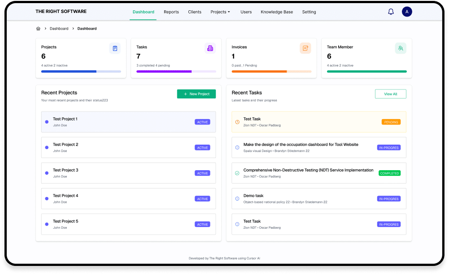Open the notifications bell

[x=390, y=12]
